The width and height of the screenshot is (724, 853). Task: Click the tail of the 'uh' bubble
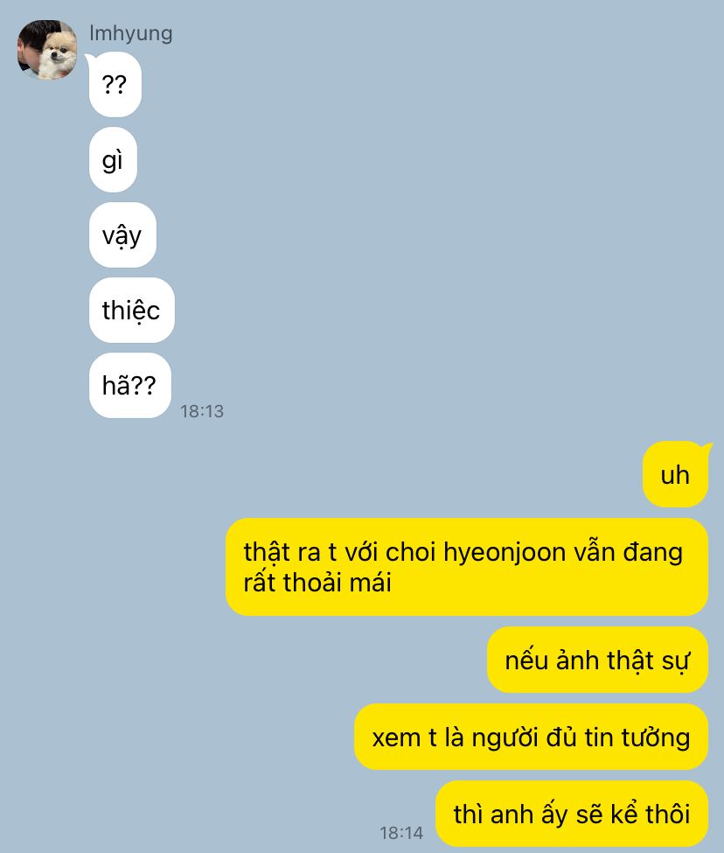coord(706,447)
